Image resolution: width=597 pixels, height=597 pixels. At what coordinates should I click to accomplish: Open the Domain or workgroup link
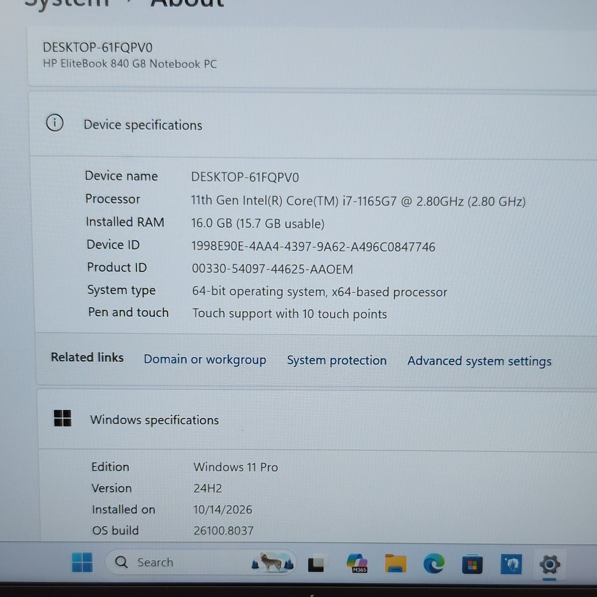(205, 359)
